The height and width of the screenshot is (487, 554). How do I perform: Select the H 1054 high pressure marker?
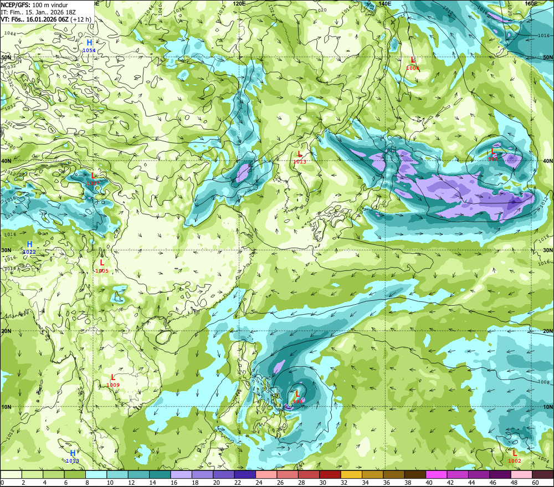coord(89,46)
